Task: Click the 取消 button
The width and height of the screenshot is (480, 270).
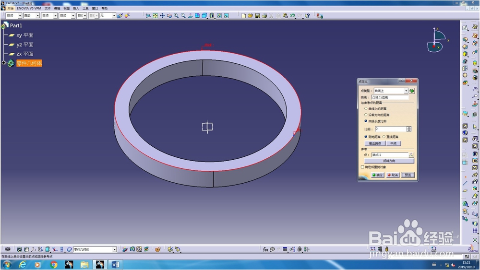Action: click(x=393, y=175)
